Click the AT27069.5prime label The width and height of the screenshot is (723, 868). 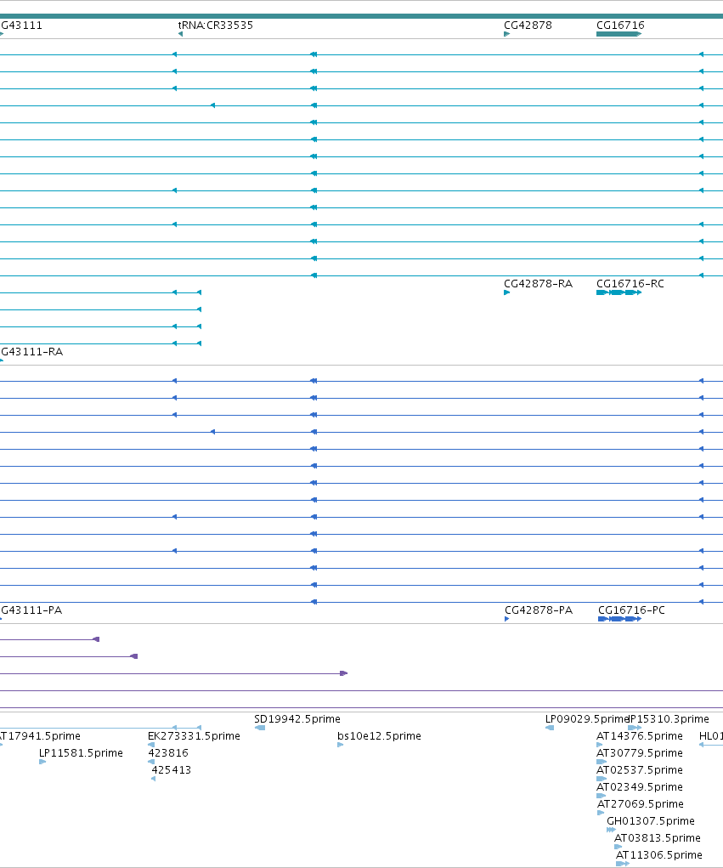pyautogui.click(x=640, y=804)
